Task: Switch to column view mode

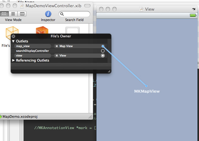Action: [22, 14]
